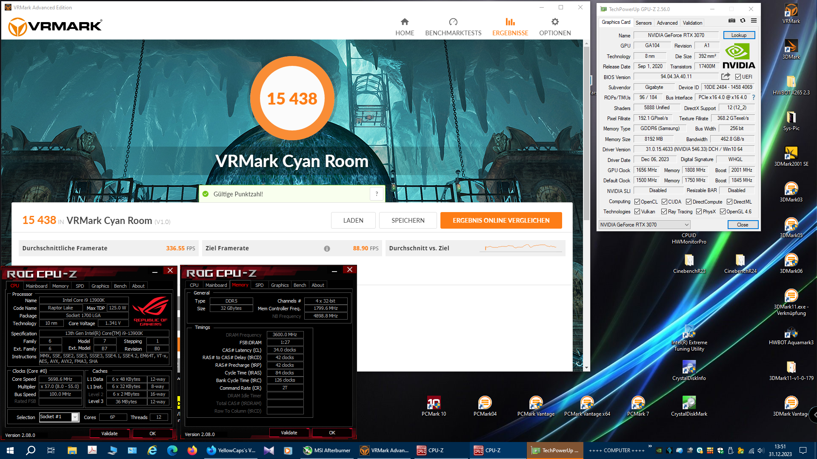Go to BENCHMARKTESTS in VRMark
The height and width of the screenshot is (459, 817).
[x=453, y=27]
